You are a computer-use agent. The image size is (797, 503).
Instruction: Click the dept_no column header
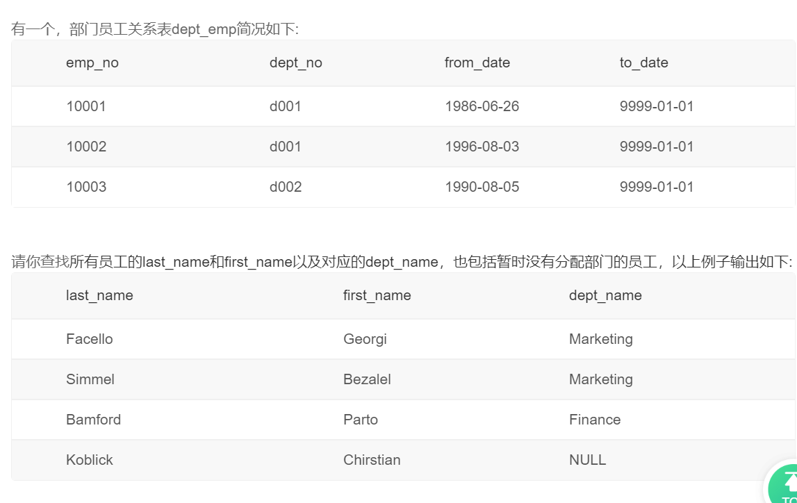pos(296,63)
